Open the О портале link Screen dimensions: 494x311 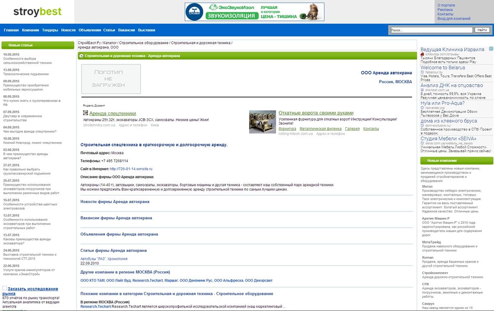pyautogui.click(x=446, y=5)
